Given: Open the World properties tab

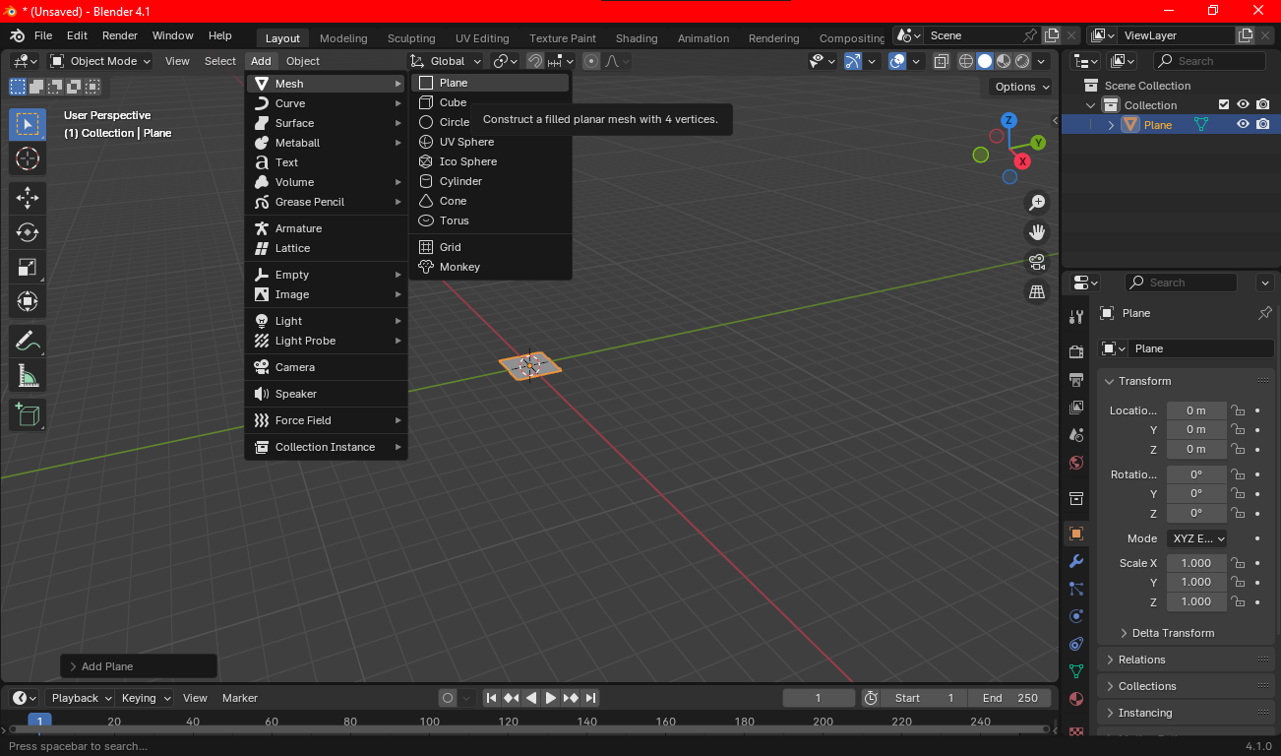Looking at the screenshot, I should pyautogui.click(x=1076, y=463).
